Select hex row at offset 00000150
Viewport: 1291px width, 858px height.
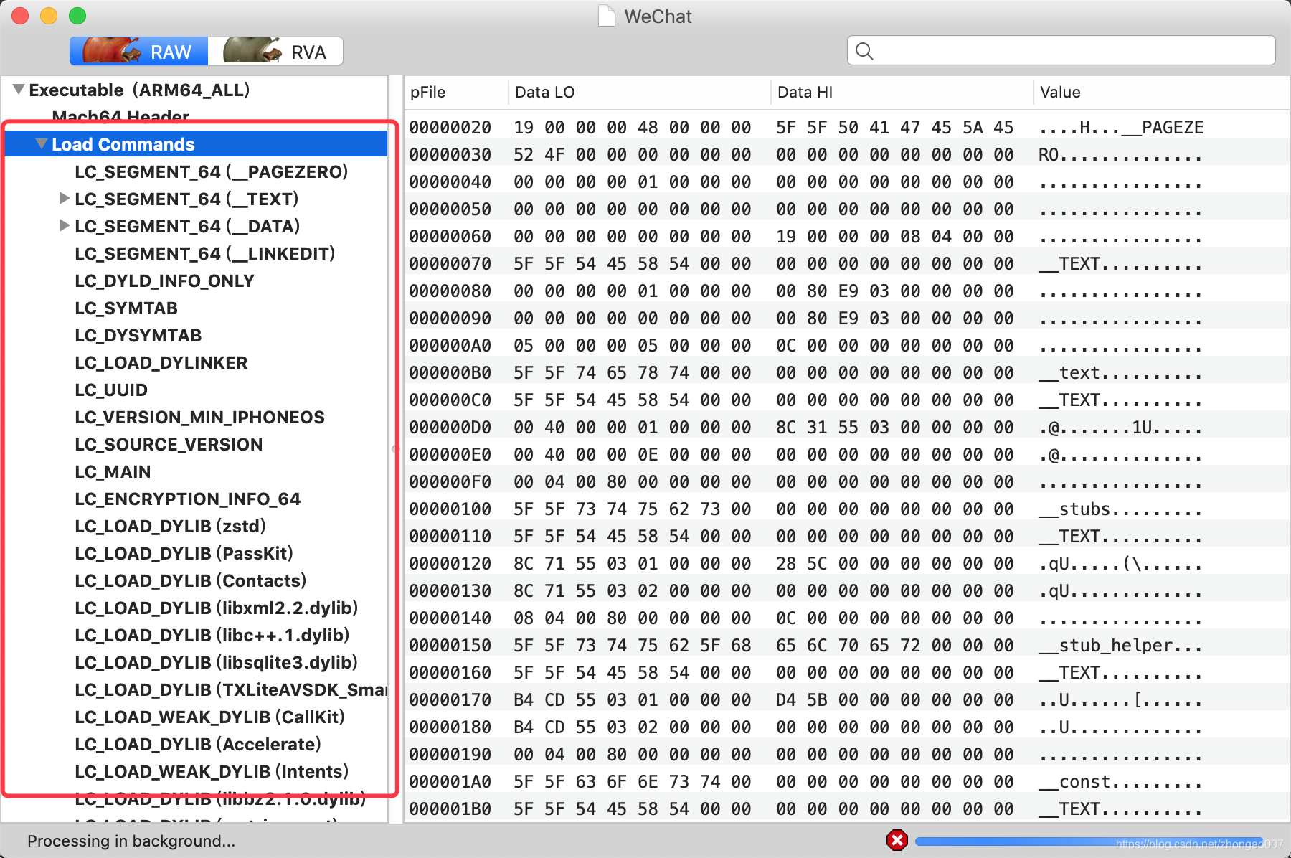coord(846,645)
